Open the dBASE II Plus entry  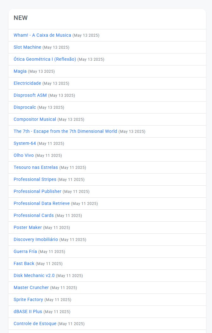coord(28,312)
